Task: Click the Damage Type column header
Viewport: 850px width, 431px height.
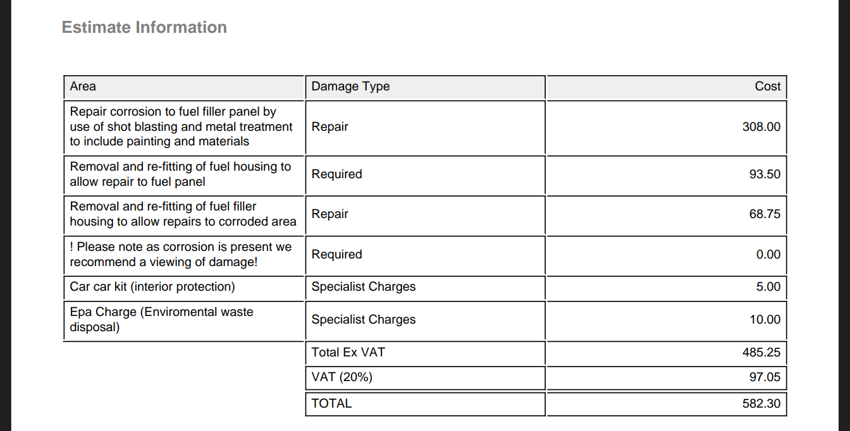Action: point(350,87)
